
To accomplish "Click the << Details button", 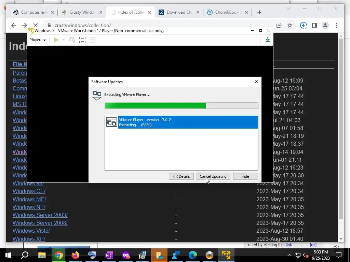I will 181,176.
